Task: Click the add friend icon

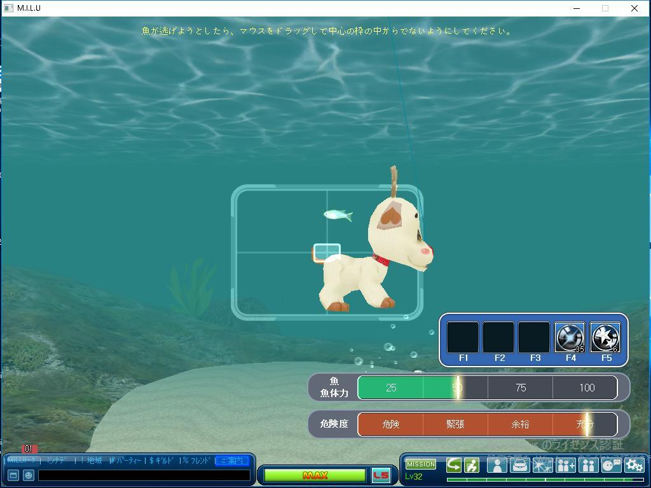Action: click(x=565, y=466)
